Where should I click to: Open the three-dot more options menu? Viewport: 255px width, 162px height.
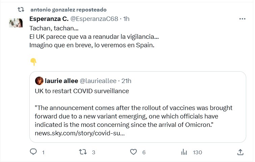coord(242,19)
